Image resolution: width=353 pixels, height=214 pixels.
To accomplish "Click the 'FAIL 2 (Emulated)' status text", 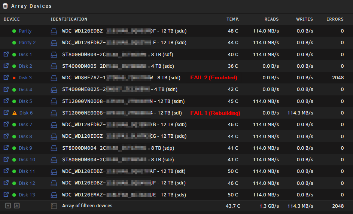I will tap(214, 78).
